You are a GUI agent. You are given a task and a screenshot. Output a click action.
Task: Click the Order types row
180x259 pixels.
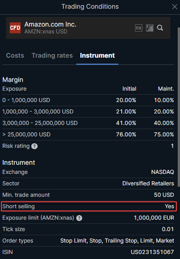click(88, 241)
